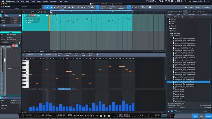The width and height of the screenshot is (212, 119).
Task: Click the Rewind button in transport
Action: point(88,116)
